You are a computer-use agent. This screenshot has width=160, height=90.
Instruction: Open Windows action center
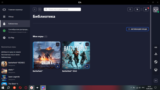[x=155, y=88]
